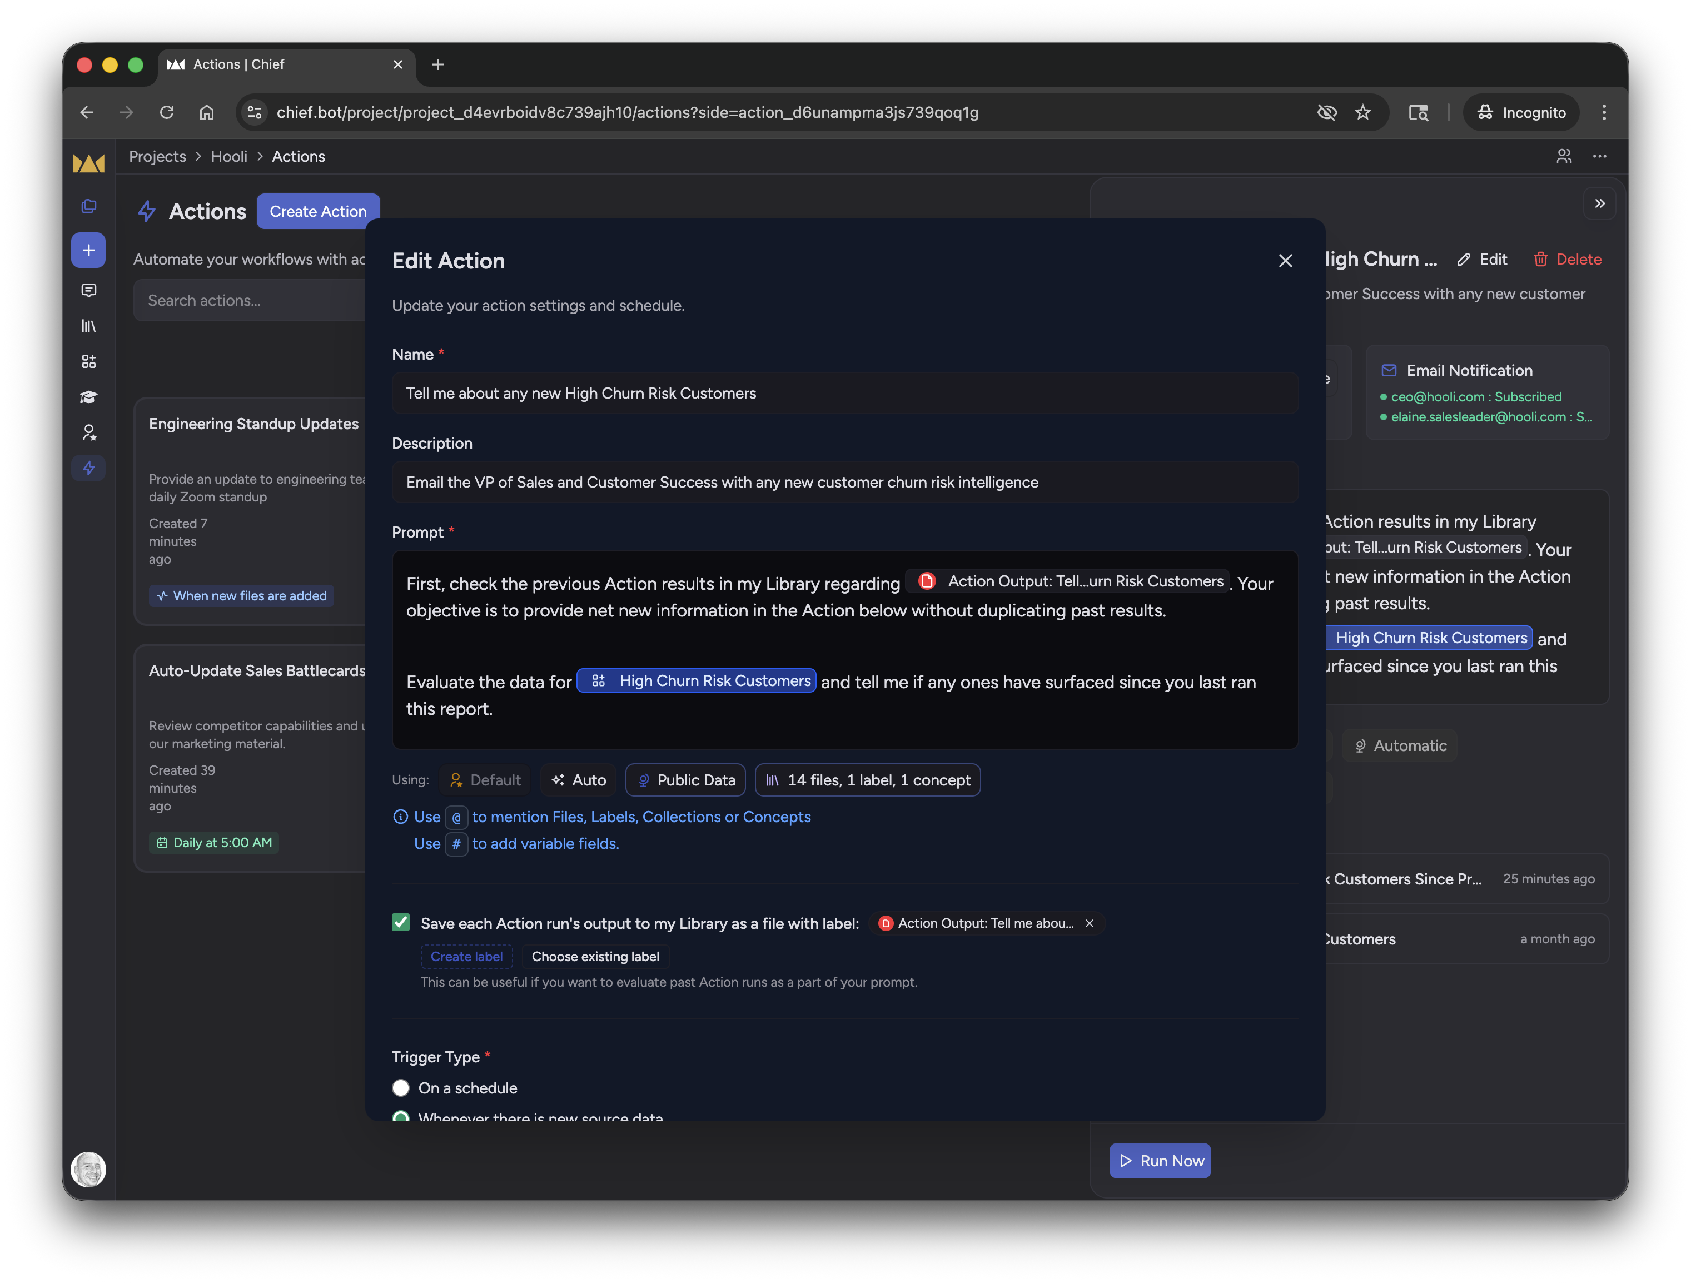1691x1283 pixels.
Task: Open the 14 files, 1 label, 1 concept selector
Action: tap(868, 780)
